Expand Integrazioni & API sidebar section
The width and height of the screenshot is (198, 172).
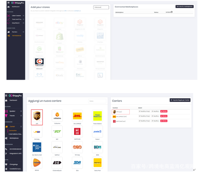[21, 153]
